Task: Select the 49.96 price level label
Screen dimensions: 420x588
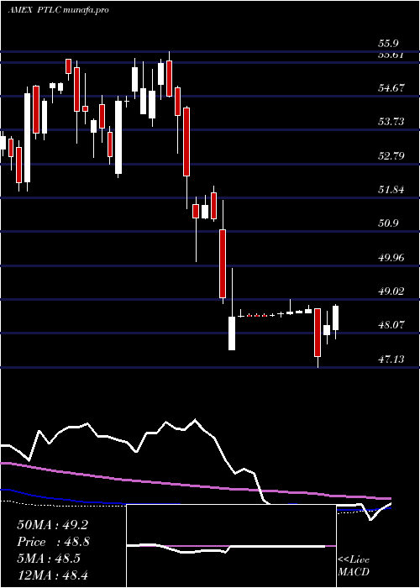Action: tap(391, 258)
